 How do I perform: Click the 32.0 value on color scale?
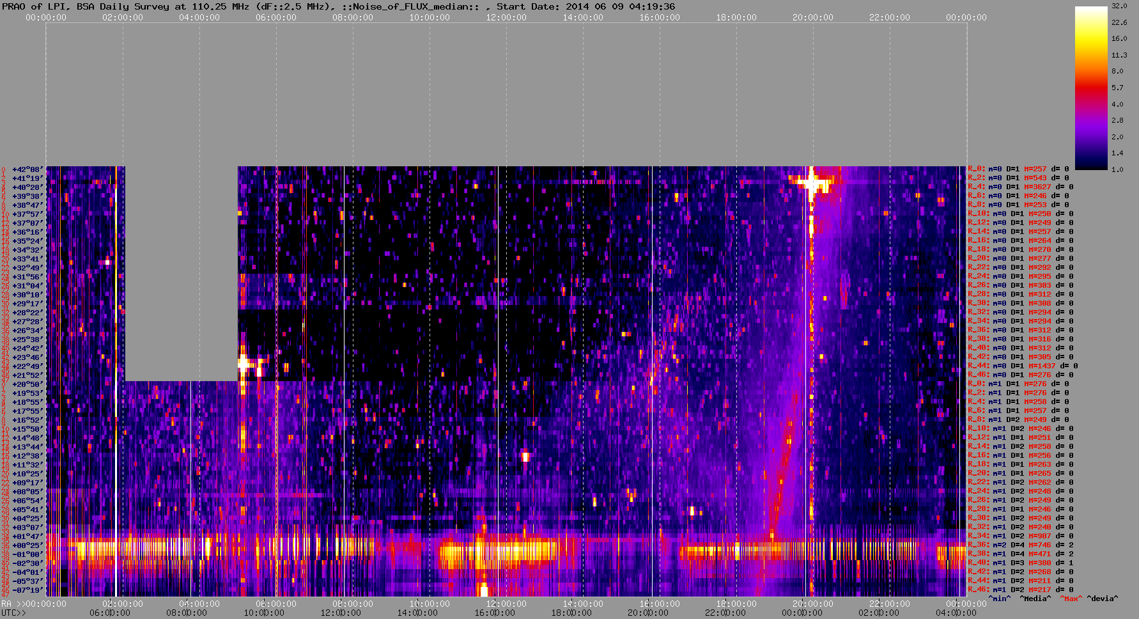1119,6
